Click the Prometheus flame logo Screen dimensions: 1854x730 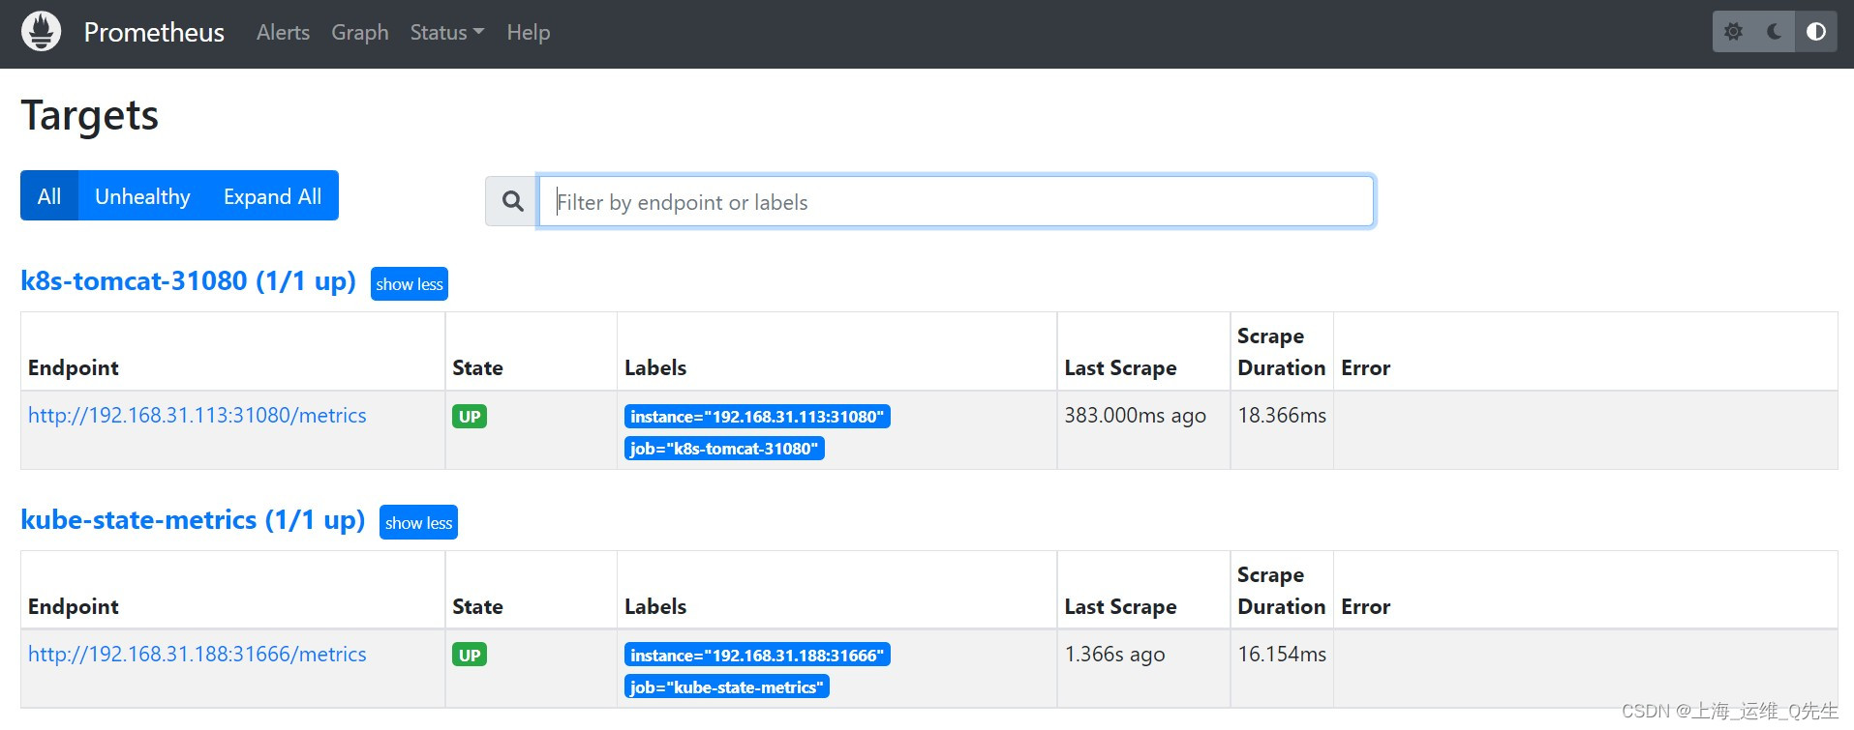tap(41, 32)
